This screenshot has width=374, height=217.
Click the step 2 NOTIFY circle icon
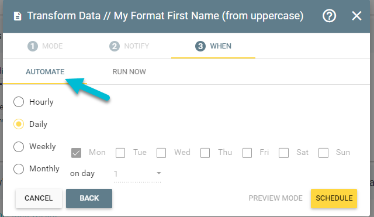coord(115,46)
